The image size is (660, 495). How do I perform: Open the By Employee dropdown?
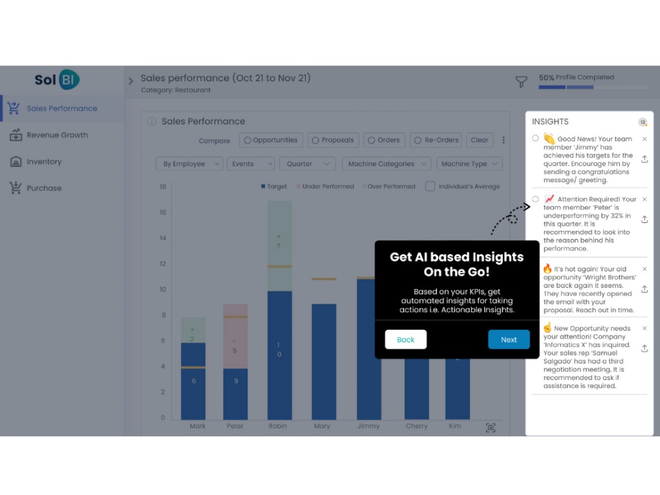pyautogui.click(x=189, y=164)
